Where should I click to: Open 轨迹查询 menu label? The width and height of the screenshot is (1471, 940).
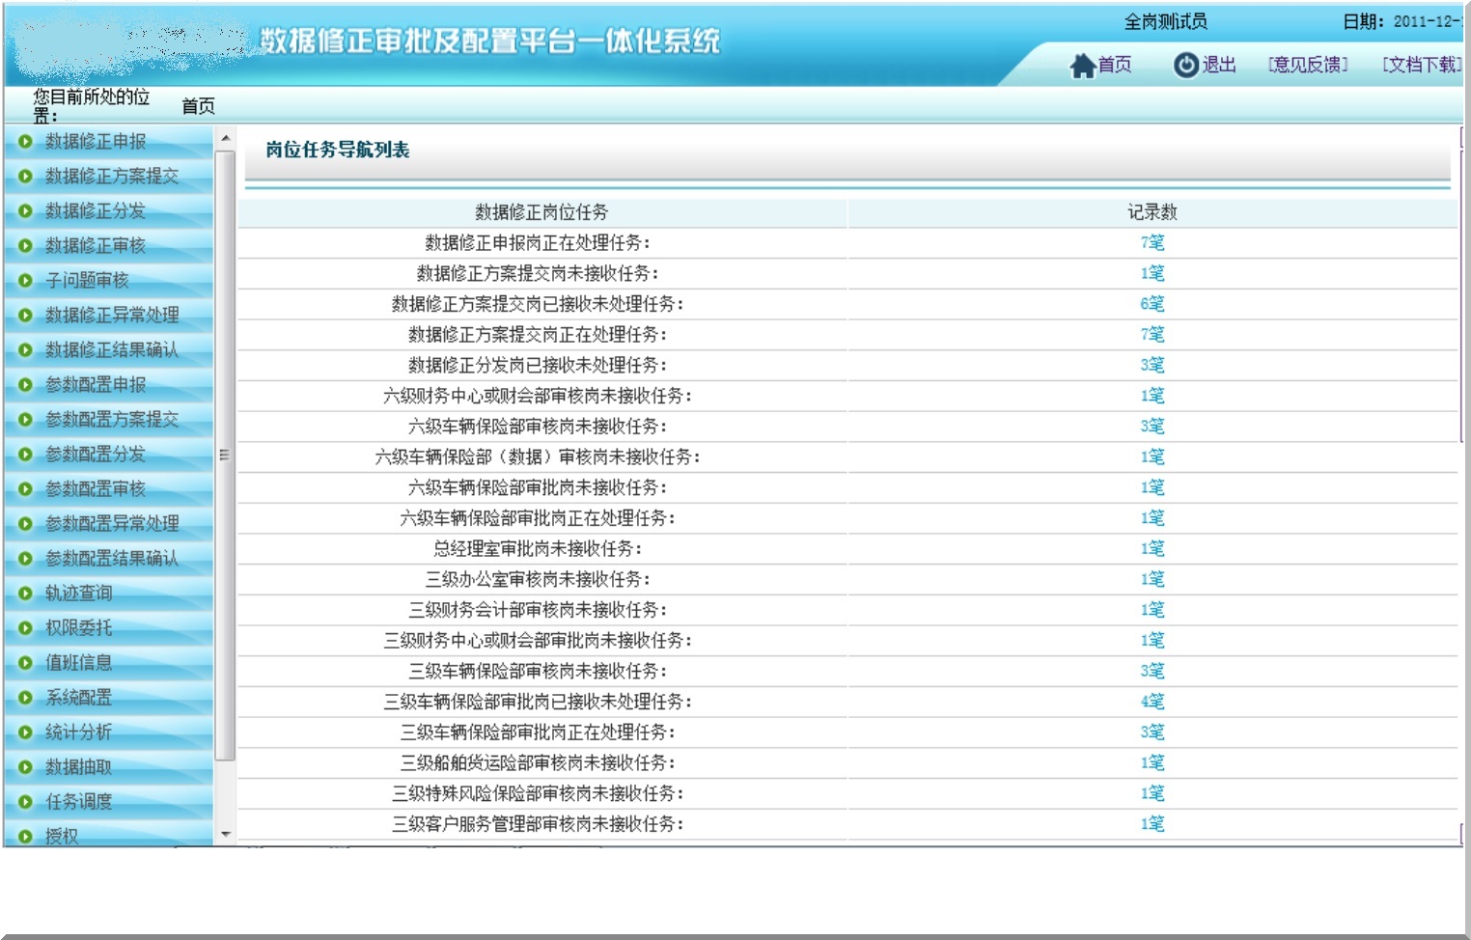click(x=79, y=594)
